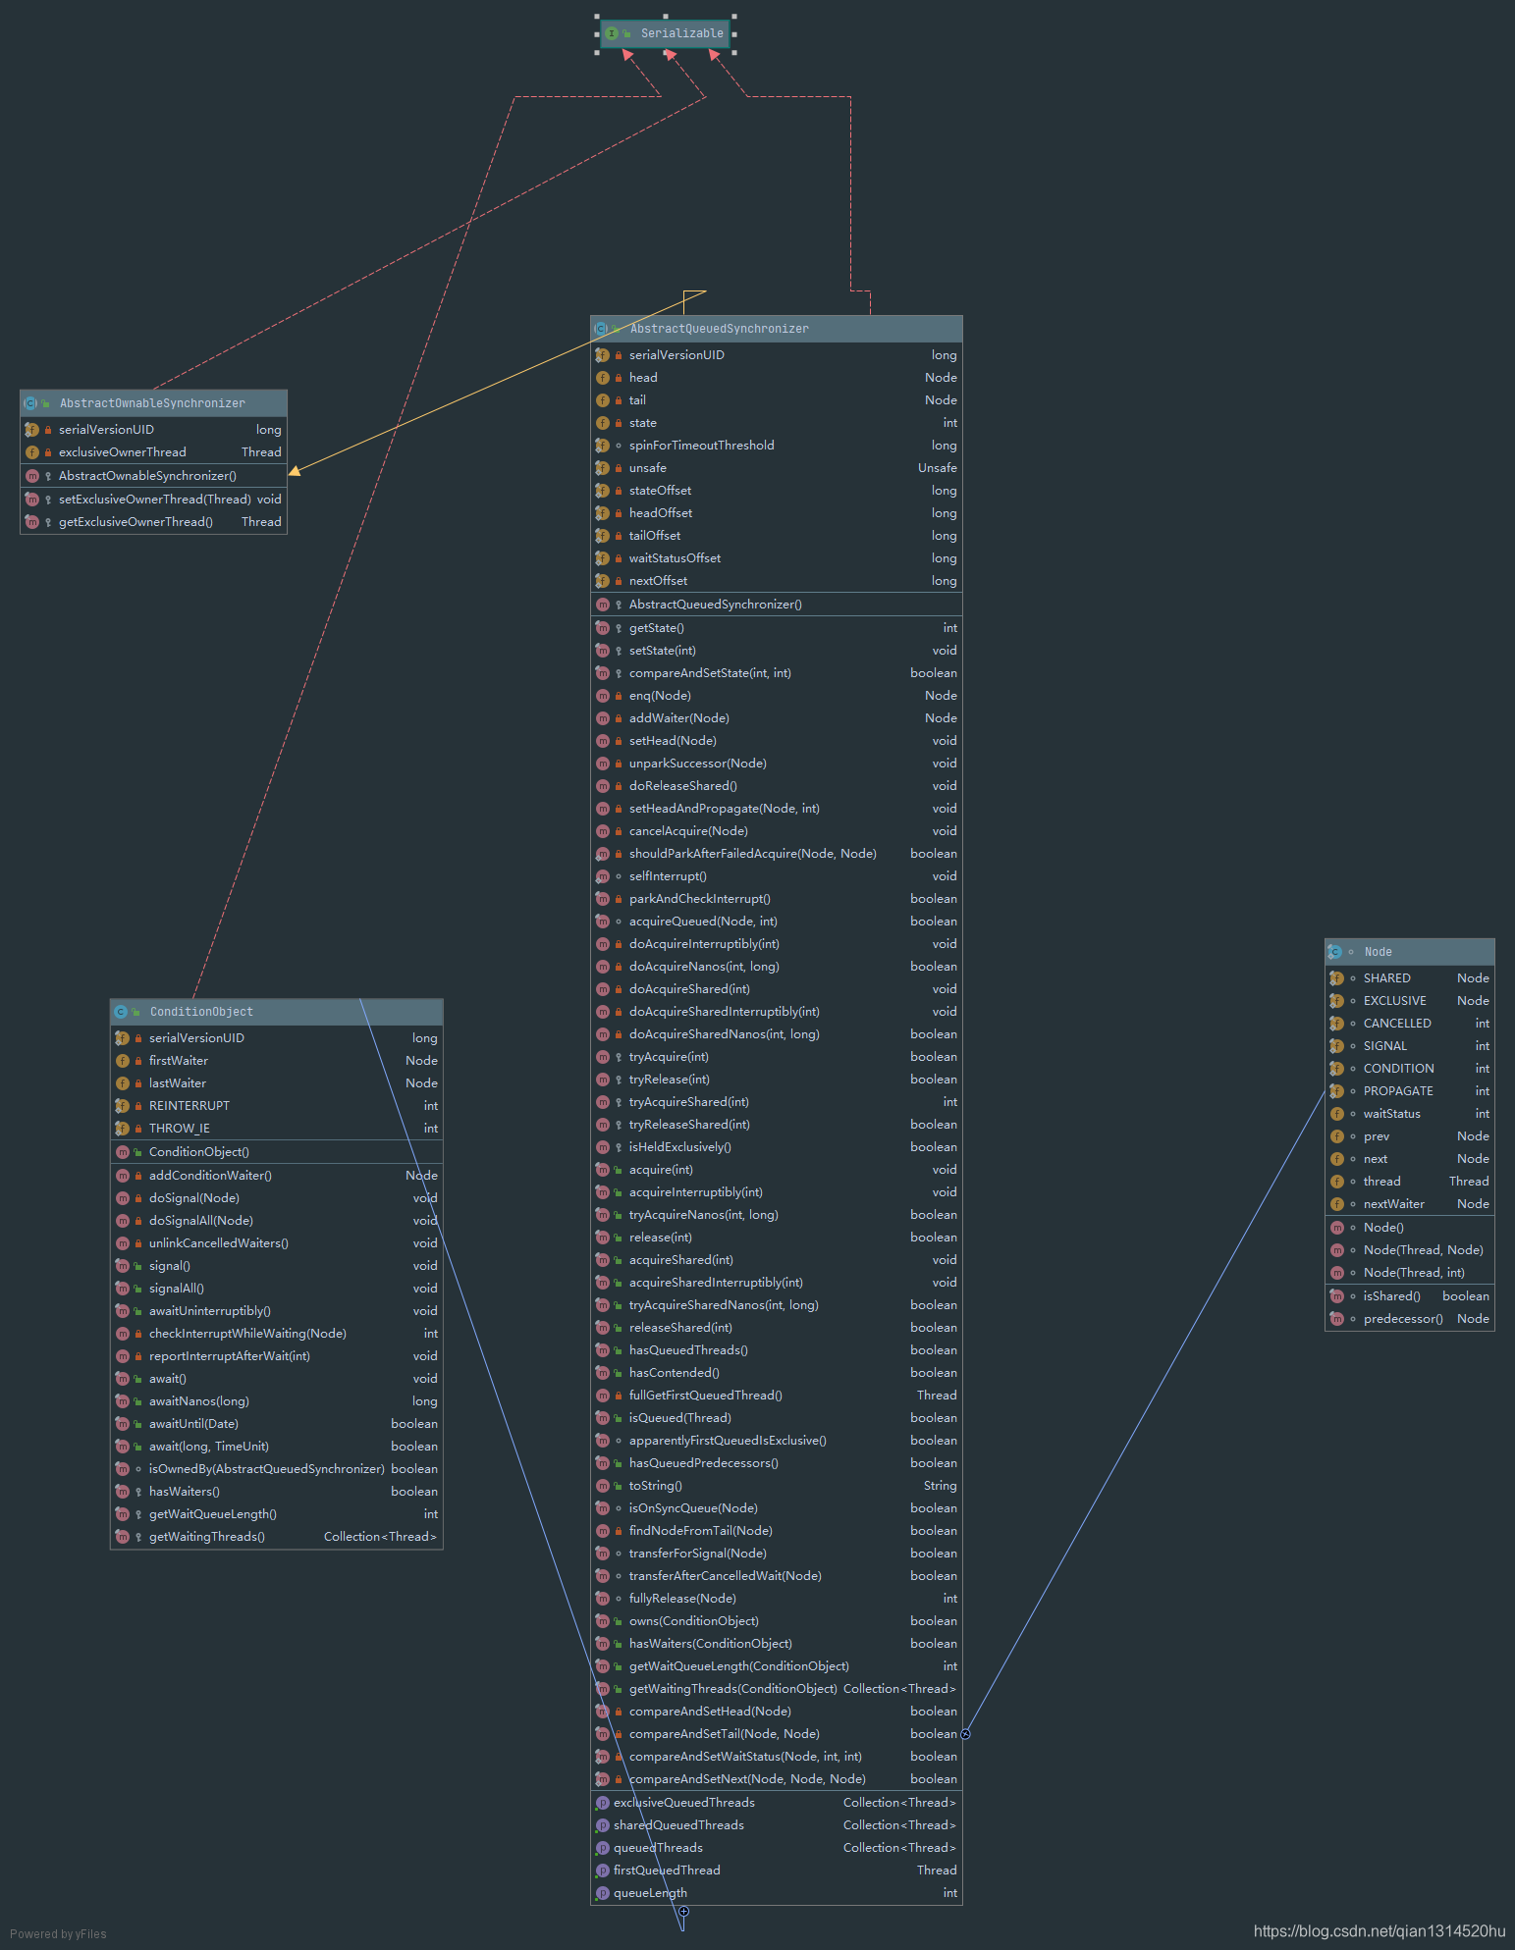Screen dimensions: 1515x1950
Task: Select the AbstractQueuedSynchronizer class header
Action: pos(776,329)
